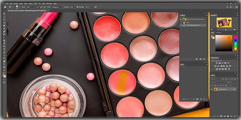This screenshot has width=241, height=120.
Task: Set history brush source on Open state
Action: click(181, 23)
